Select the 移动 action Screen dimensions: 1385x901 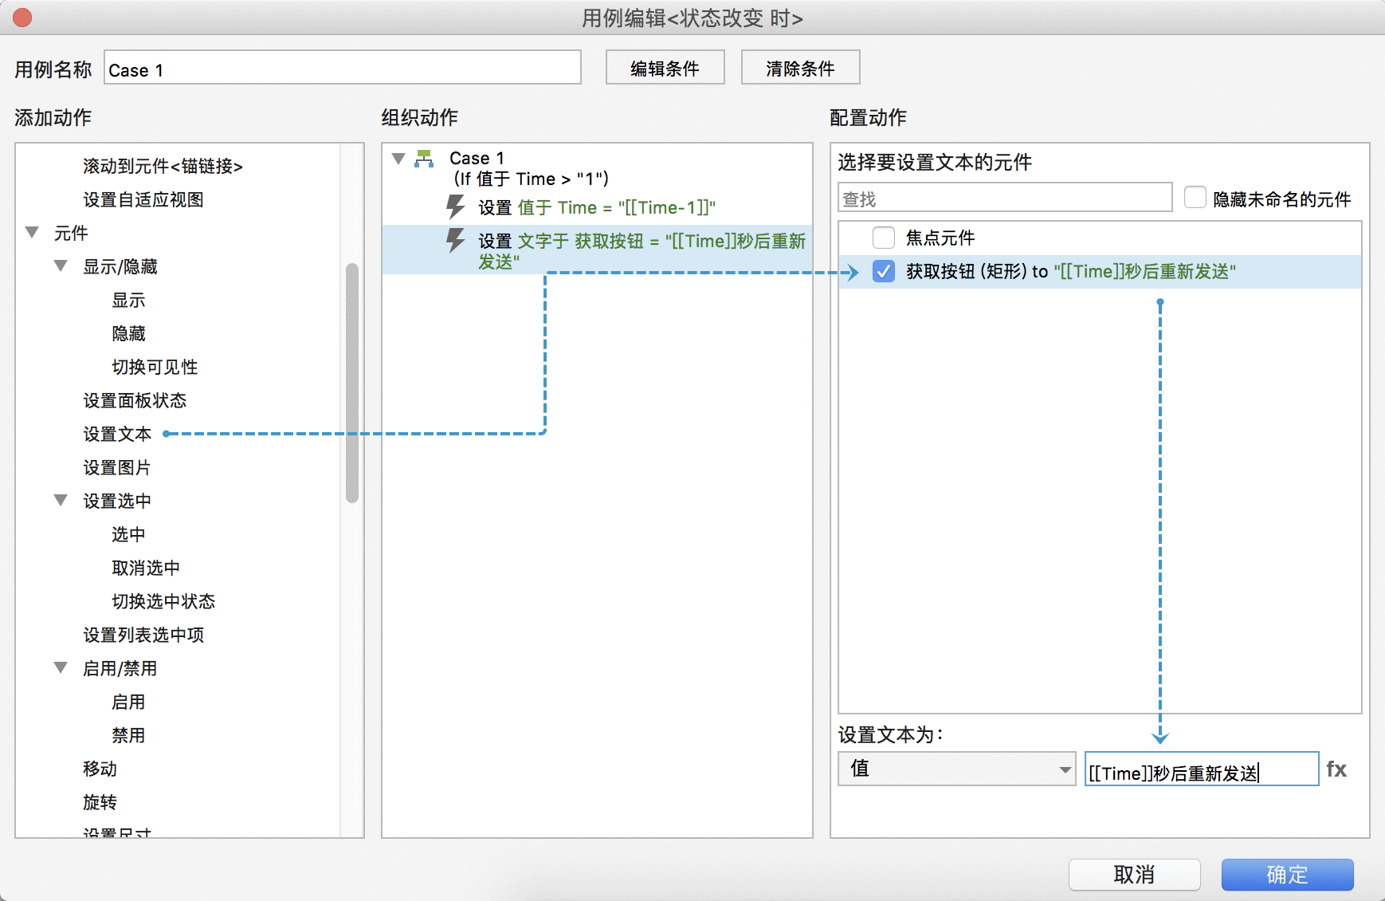(100, 769)
